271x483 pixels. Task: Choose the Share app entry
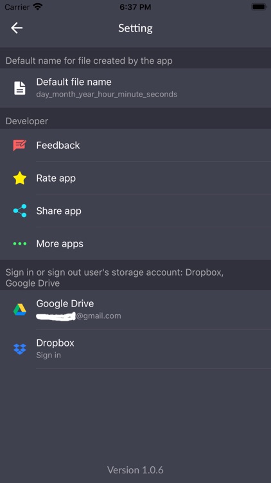click(x=135, y=211)
